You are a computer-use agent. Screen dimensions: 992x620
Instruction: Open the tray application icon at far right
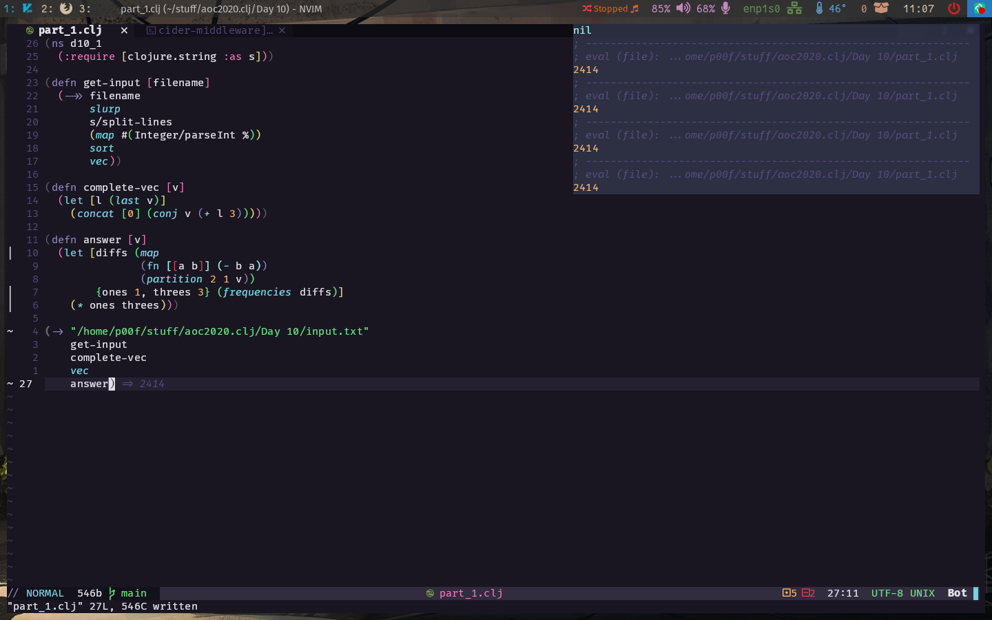(980, 8)
